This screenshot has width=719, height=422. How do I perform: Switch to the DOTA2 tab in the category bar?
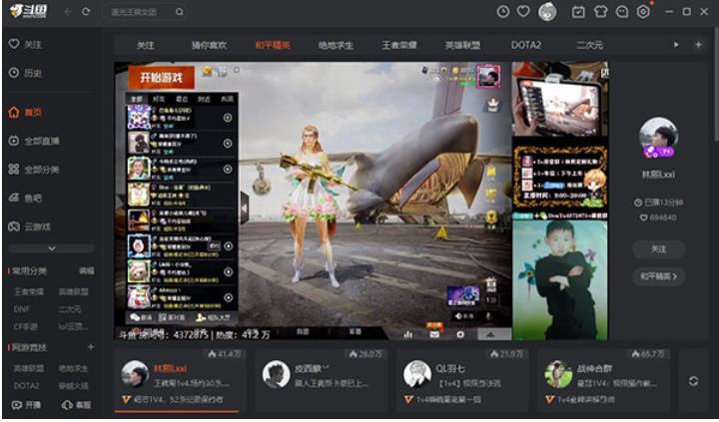526,45
